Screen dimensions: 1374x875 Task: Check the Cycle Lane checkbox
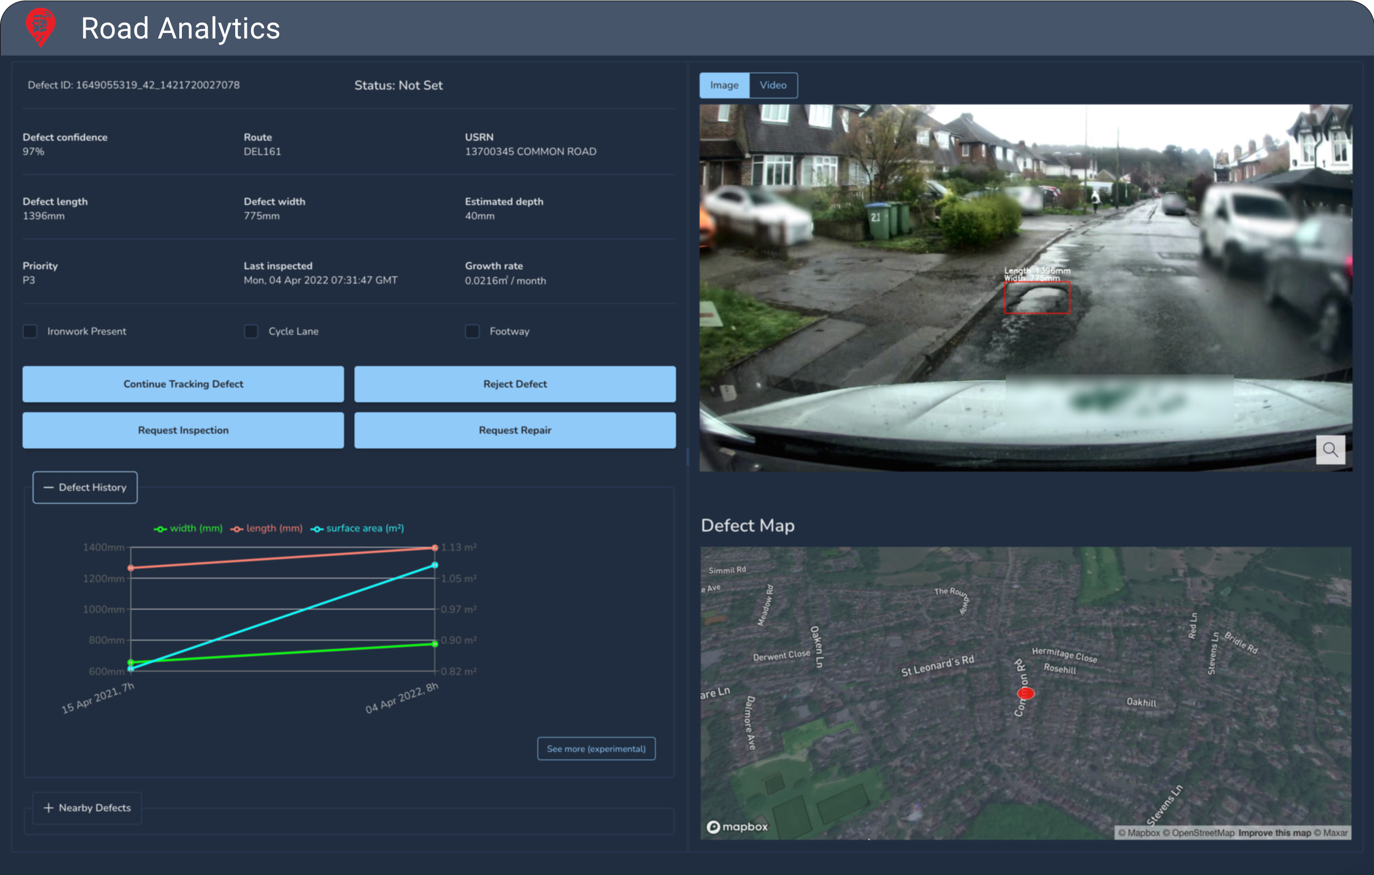pos(251,331)
